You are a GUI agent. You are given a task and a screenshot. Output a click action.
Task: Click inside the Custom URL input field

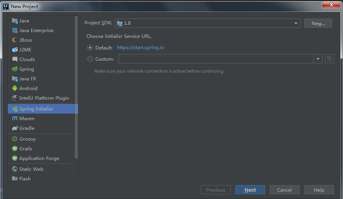click(x=216, y=59)
